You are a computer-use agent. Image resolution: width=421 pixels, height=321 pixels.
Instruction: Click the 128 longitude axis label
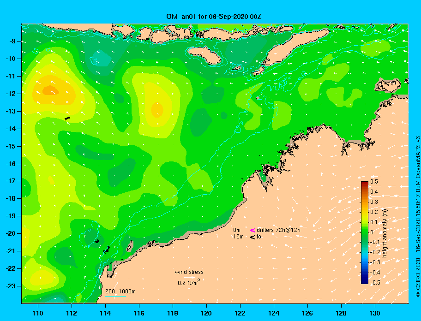click(x=341, y=313)
